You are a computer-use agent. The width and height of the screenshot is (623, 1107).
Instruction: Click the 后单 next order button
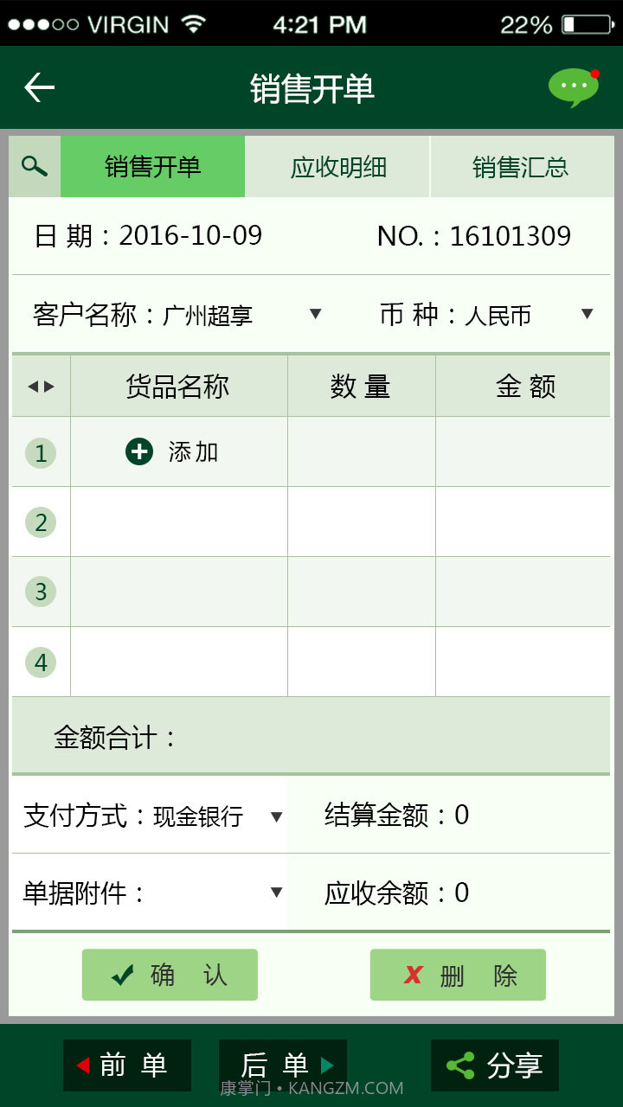[x=282, y=1065]
